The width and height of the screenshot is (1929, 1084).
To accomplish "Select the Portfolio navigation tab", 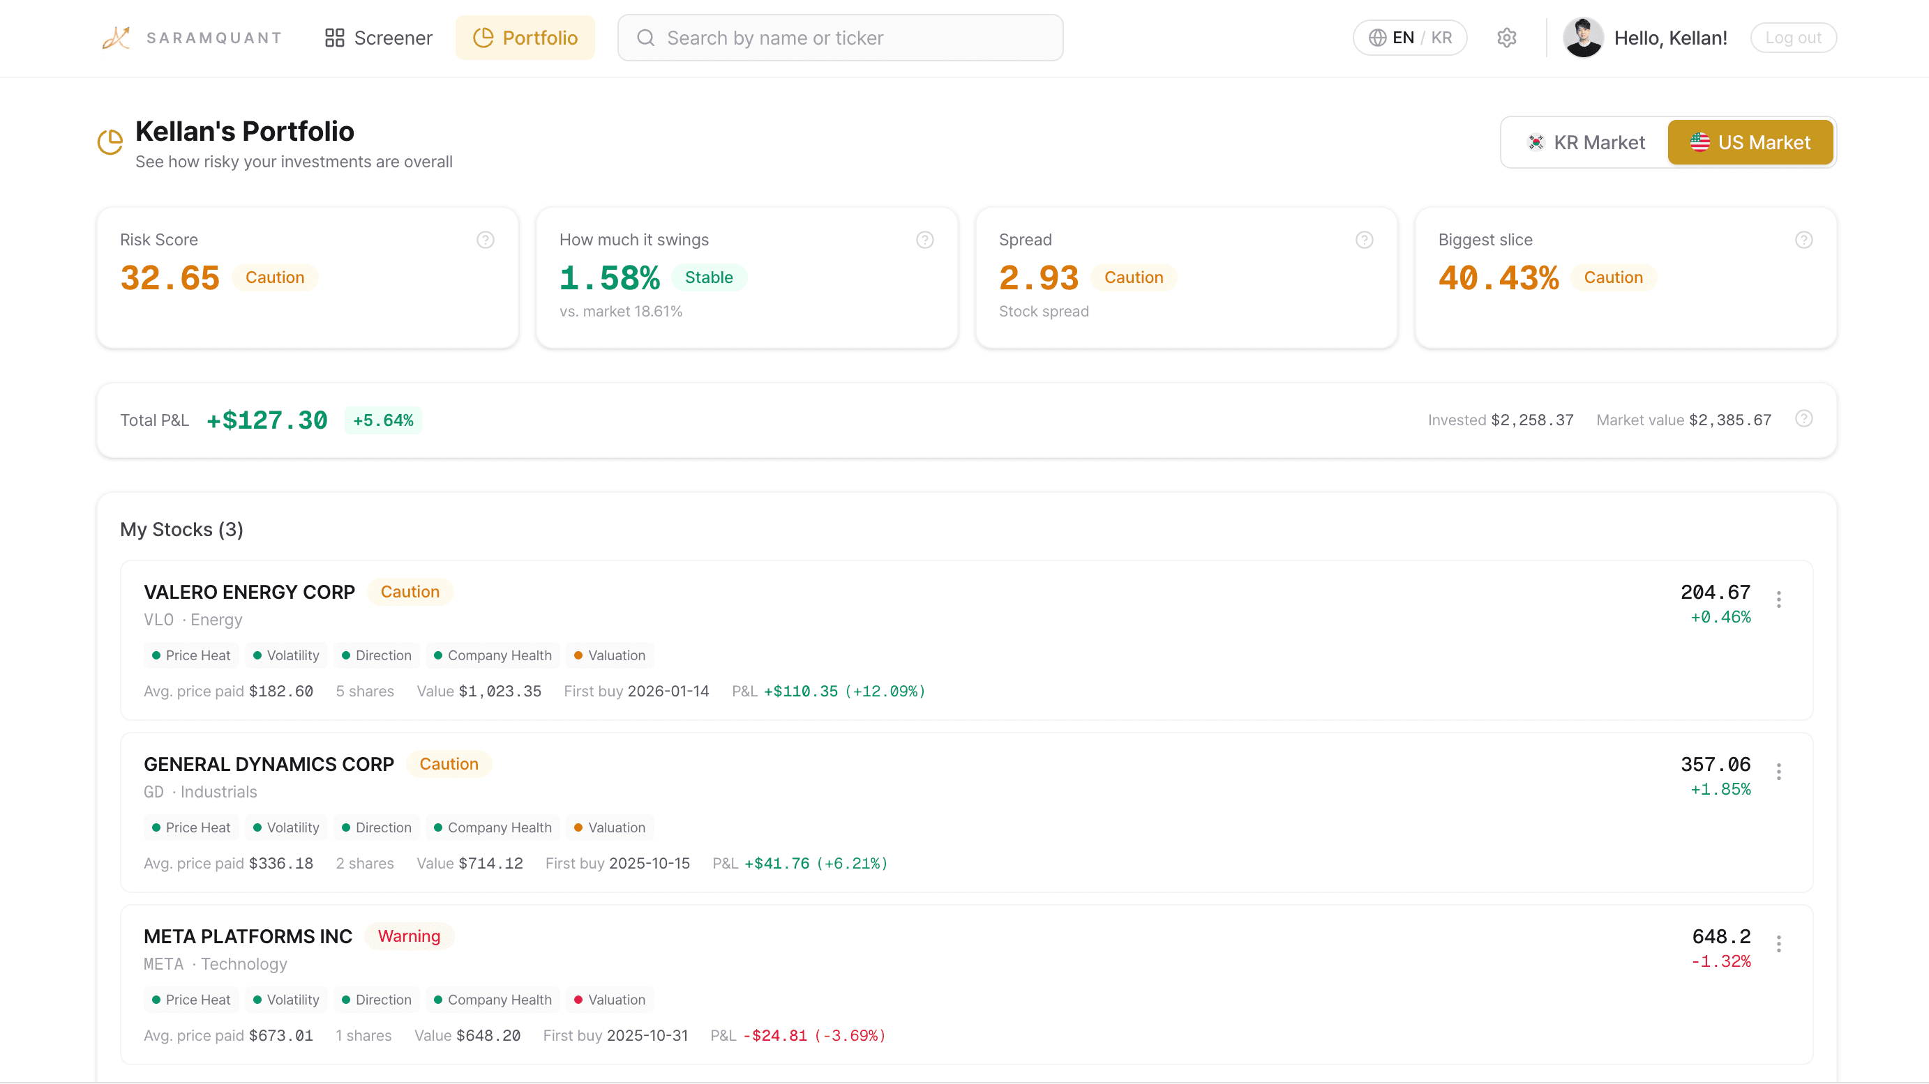I will 526,38.
